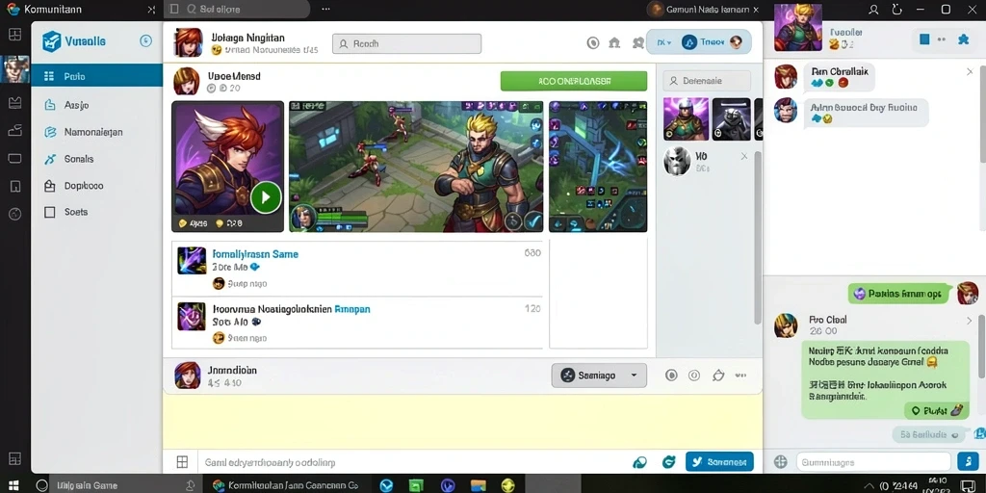
Task: Click the blue send button in chat panel
Action: [968, 461]
